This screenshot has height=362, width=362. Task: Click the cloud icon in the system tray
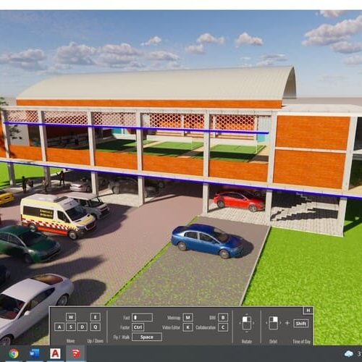349,354
